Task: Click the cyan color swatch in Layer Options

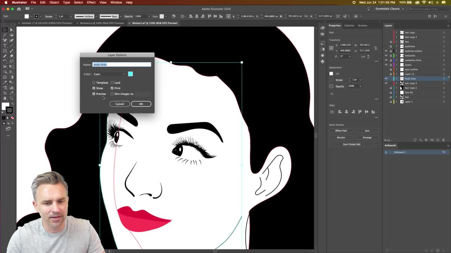Action: 130,74
